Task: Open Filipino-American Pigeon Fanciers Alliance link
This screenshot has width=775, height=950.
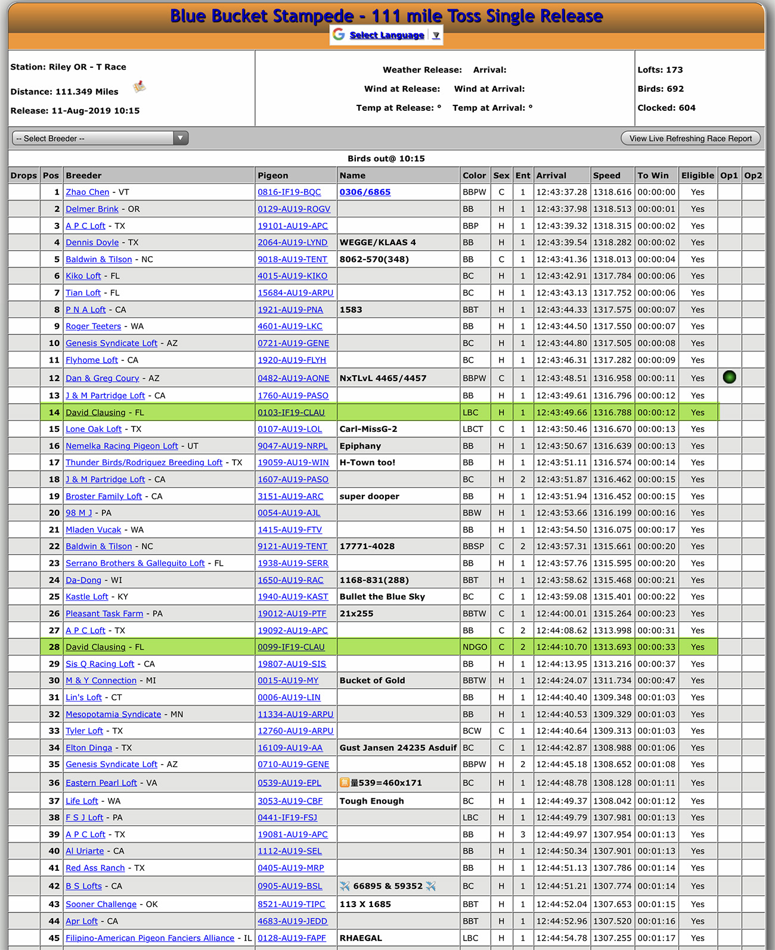Action: pyautogui.click(x=150, y=937)
